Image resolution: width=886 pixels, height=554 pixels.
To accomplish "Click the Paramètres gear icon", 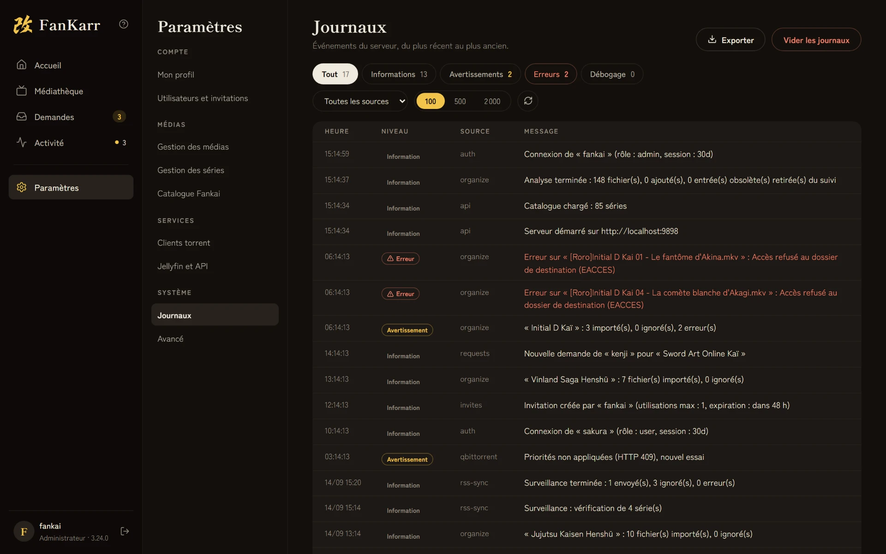I will (x=22, y=187).
